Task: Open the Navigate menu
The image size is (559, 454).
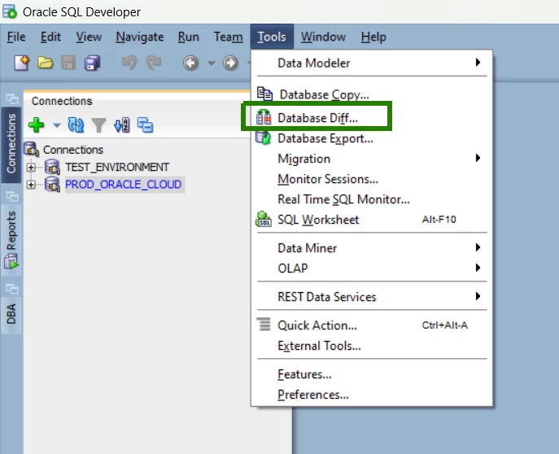Action: 140,37
